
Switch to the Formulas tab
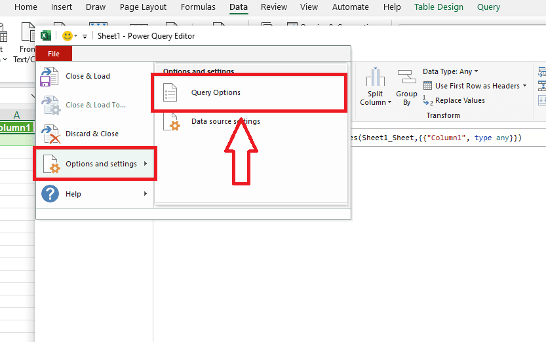(198, 7)
